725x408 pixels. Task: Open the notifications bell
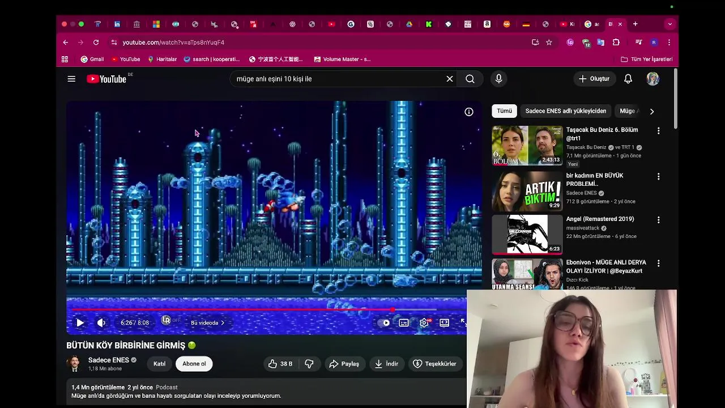pos(628,79)
